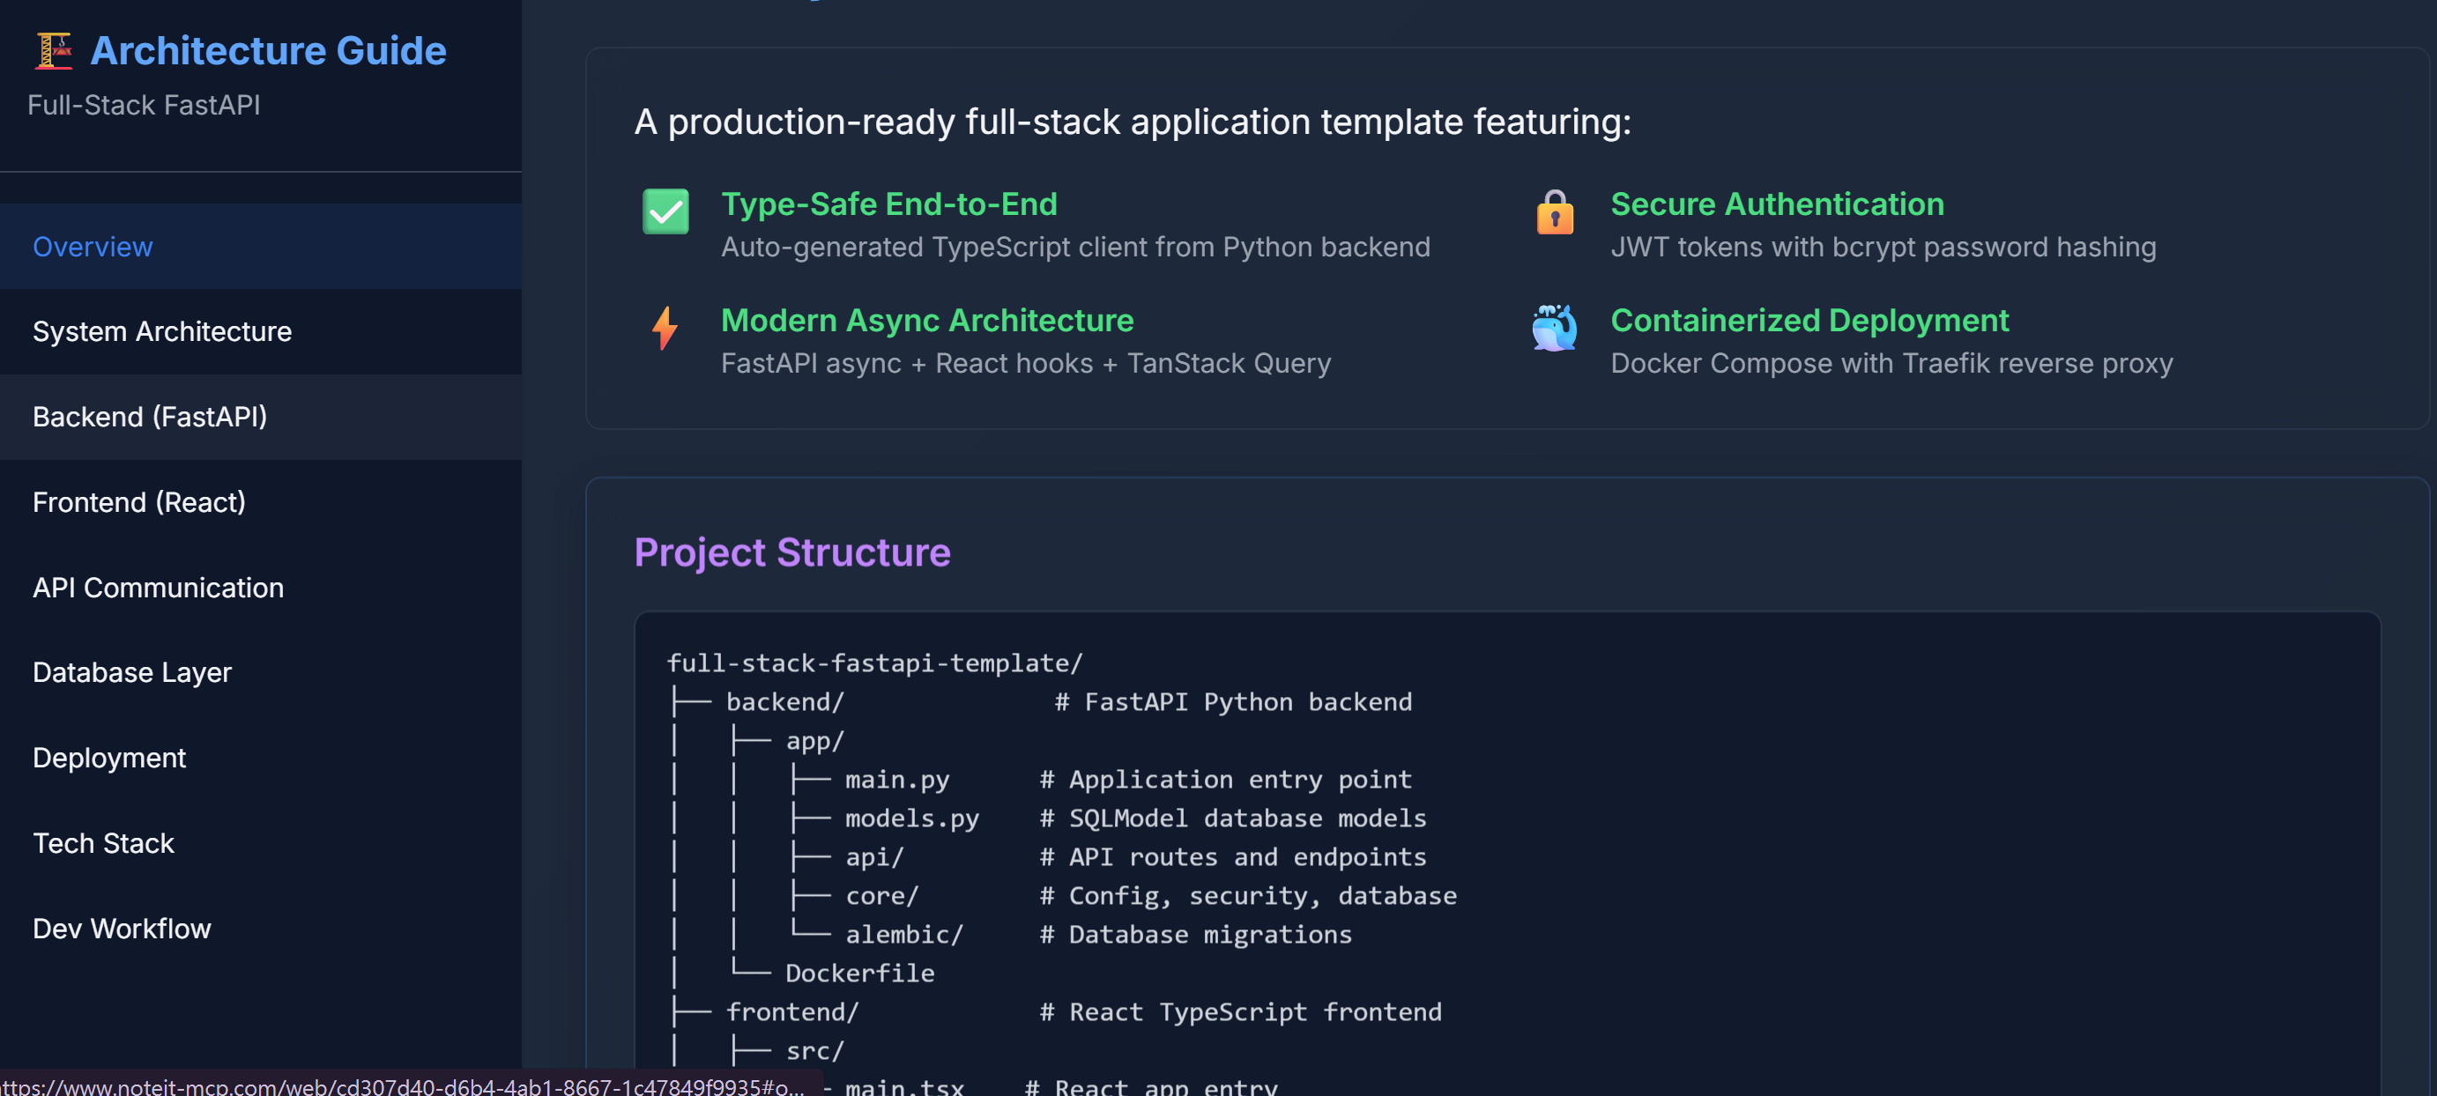2437x1096 pixels.
Task: Click the Secure Authentication heading
Action: pos(1777,204)
